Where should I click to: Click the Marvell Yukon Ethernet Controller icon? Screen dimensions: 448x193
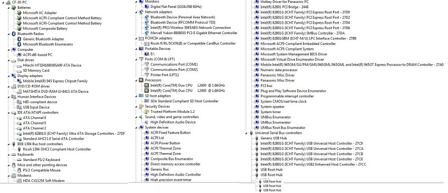click(x=147, y=33)
